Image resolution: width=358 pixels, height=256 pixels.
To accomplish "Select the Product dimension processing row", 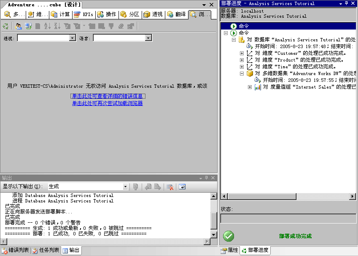I will (299, 60).
